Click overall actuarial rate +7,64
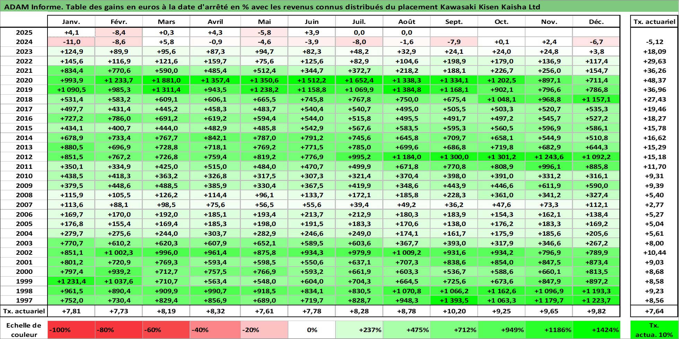Viewport: 679px width, 339px height. 654,311
